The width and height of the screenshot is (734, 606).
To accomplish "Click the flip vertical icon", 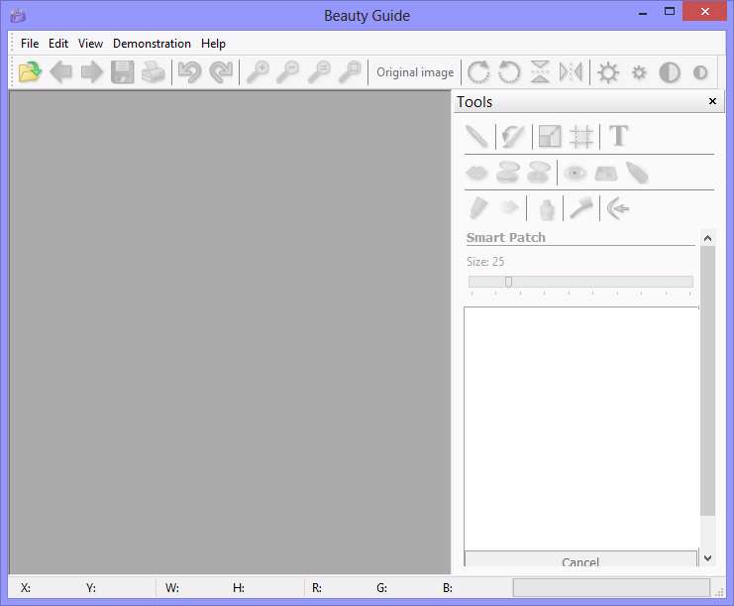I will point(540,72).
